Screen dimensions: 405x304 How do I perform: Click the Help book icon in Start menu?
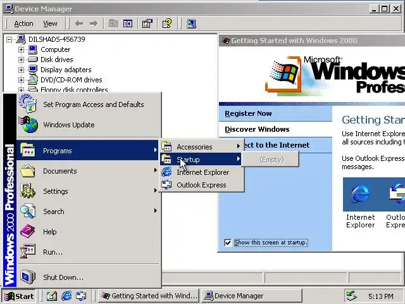pos(28,232)
